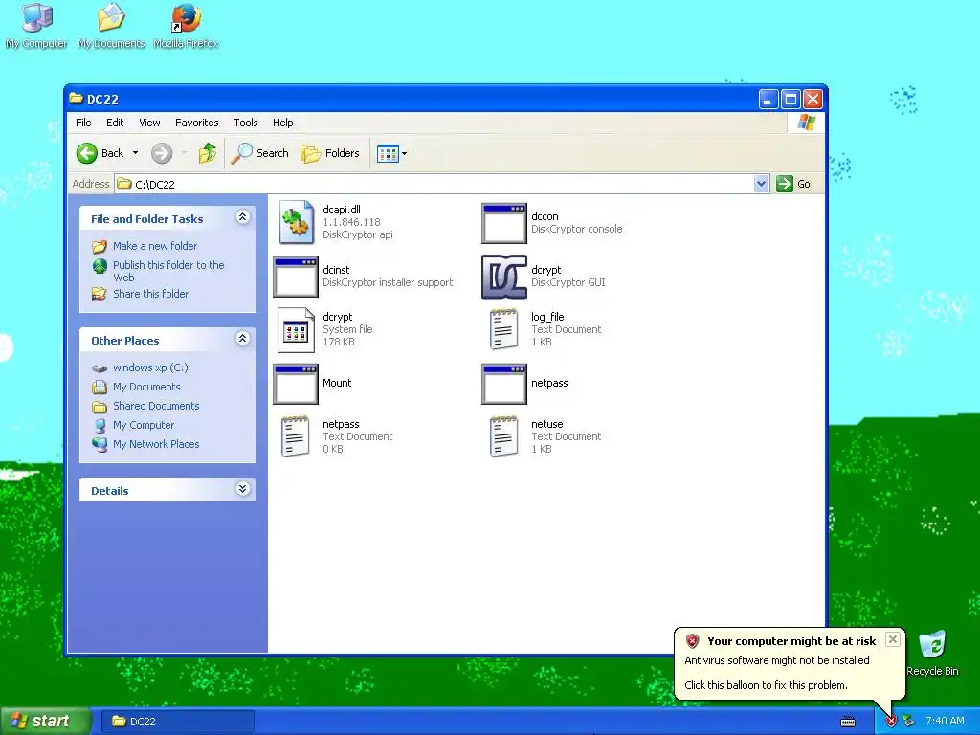Click the 'File and Folder Tasks' heading

click(146, 219)
